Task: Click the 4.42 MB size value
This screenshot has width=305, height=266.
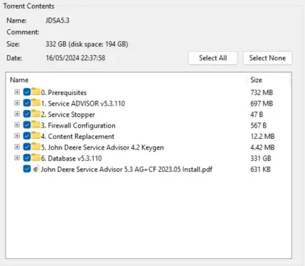Action: pyautogui.click(x=262, y=148)
